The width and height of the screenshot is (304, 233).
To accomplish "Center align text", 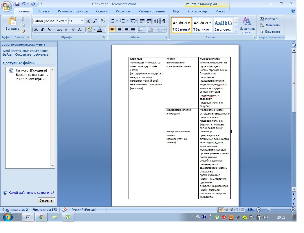I will point(119,29).
